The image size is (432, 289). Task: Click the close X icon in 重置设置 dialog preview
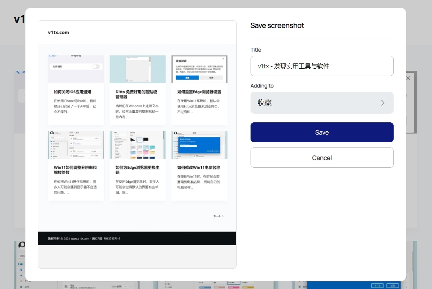pyautogui.click(x=223, y=59)
